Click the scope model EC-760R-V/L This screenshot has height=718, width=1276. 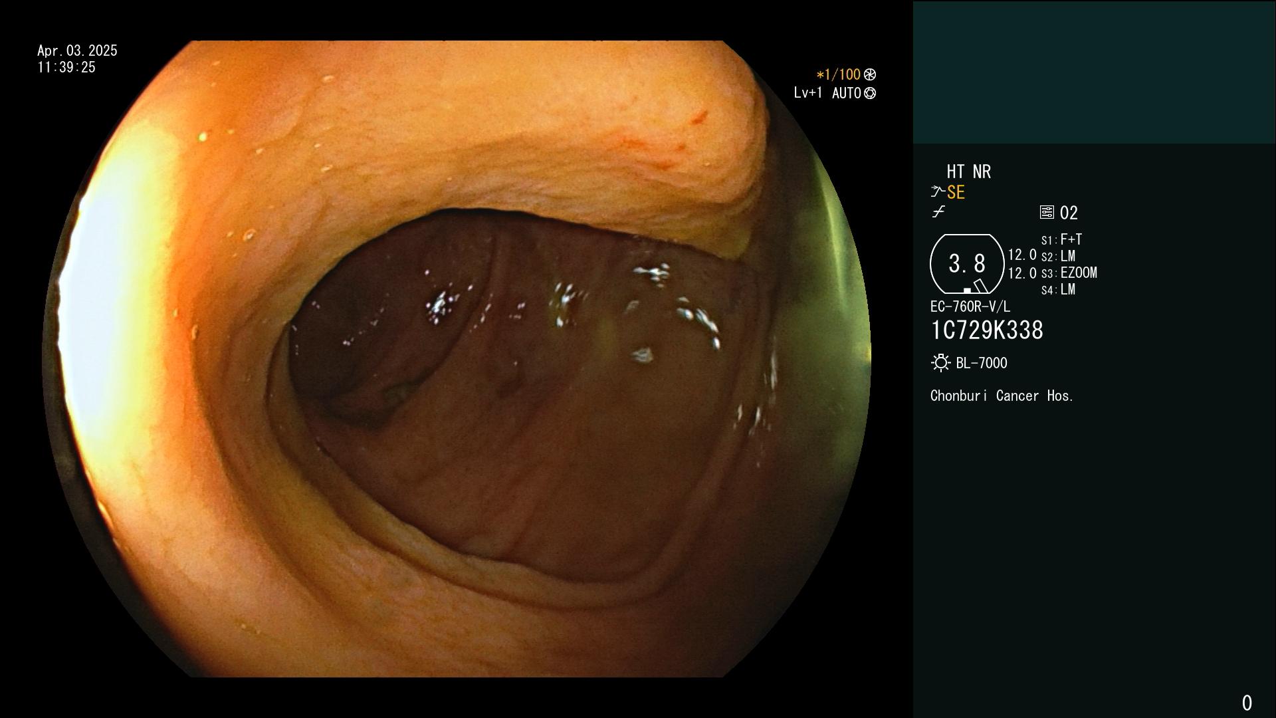970,306
